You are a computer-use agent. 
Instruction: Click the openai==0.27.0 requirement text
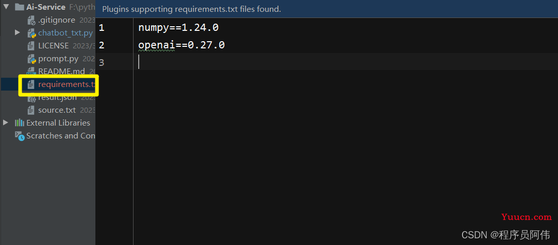point(182,45)
